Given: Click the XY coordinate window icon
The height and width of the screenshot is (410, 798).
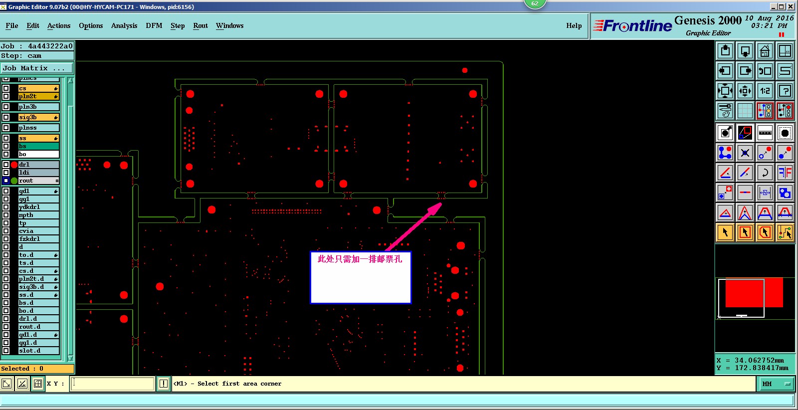Looking at the screenshot, I should click(785, 51).
